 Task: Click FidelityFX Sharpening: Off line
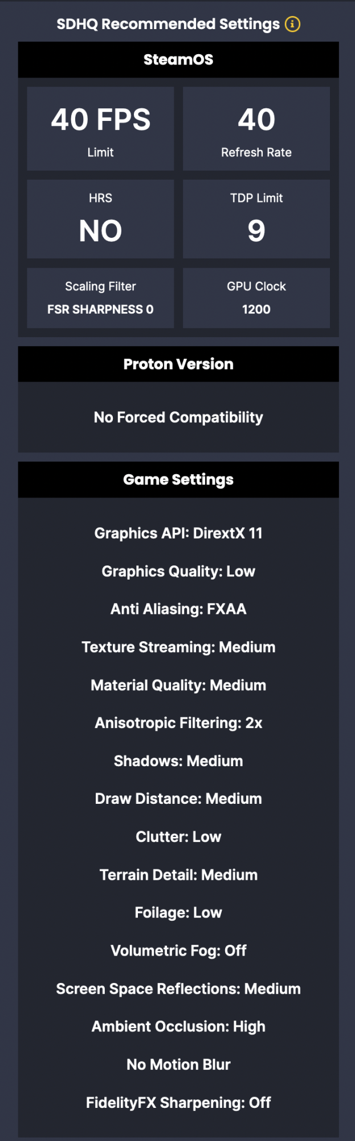[178, 1103]
